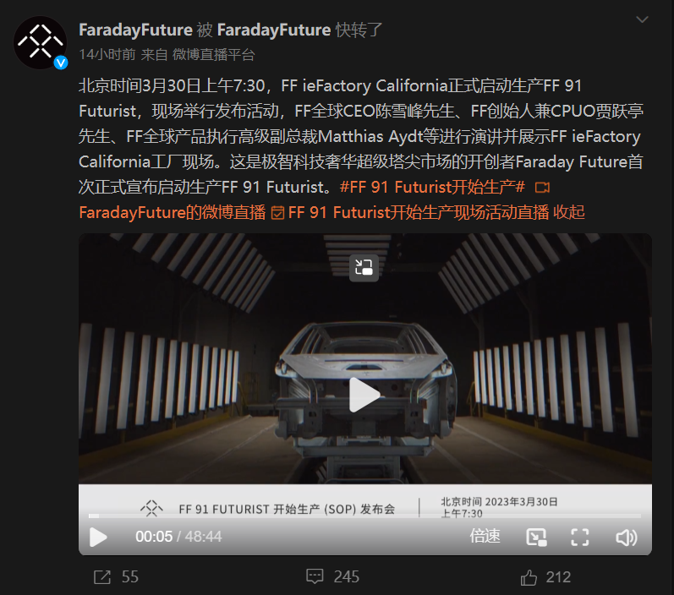Click play in the video control bar

[x=98, y=537]
